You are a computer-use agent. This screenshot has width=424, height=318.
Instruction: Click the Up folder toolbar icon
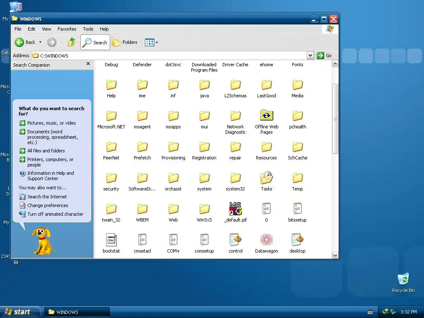pos(72,42)
